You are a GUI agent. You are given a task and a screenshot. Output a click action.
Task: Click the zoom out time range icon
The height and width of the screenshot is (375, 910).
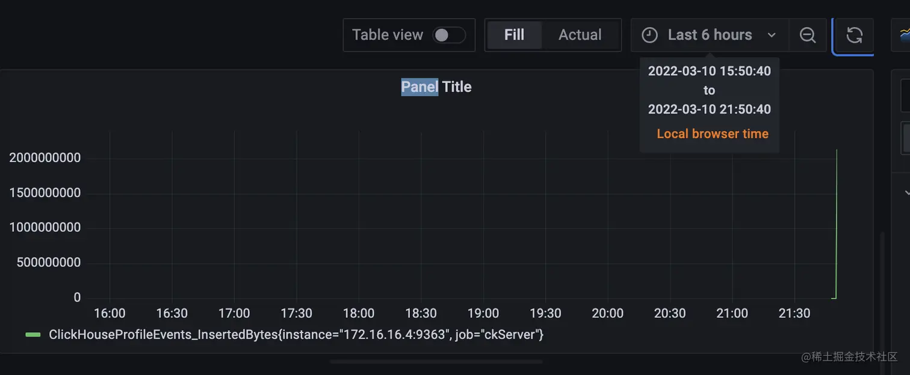point(808,35)
